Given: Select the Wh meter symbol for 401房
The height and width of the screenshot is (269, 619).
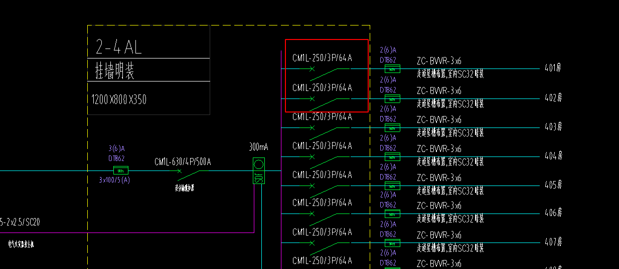Looking at the screenshot, I should click(x=392, y=69).
